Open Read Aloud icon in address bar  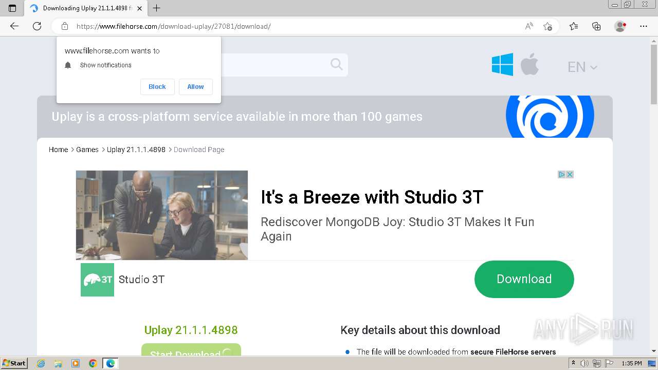(529, 26)
